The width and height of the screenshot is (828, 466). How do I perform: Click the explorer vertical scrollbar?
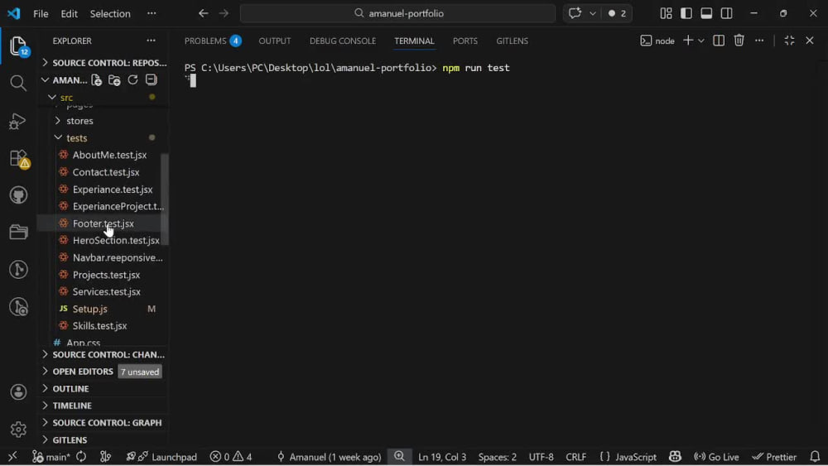165,199
